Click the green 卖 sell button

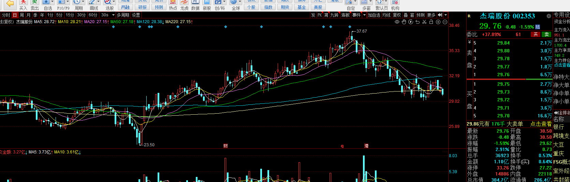click(547, 34)
